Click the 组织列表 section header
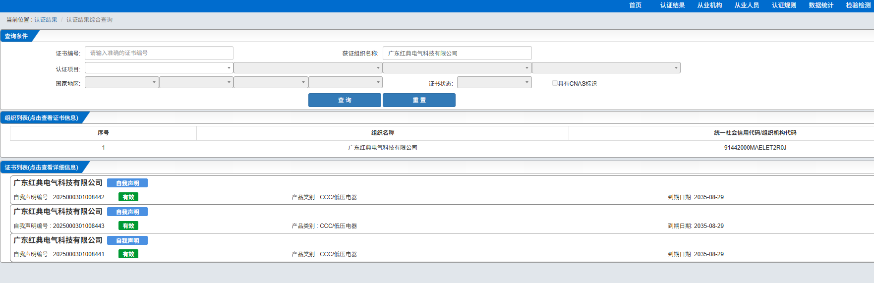Viewport: 874px width, 283px height. tap(43, 118)
